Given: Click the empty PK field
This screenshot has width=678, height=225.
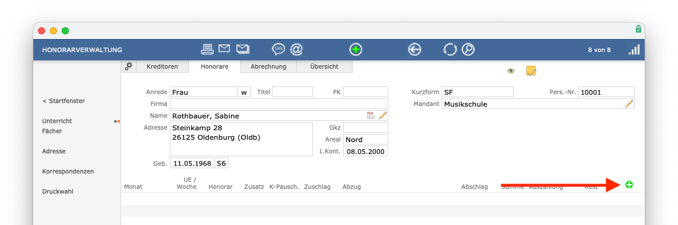Looking at the screenshot, I should (366, 92).
